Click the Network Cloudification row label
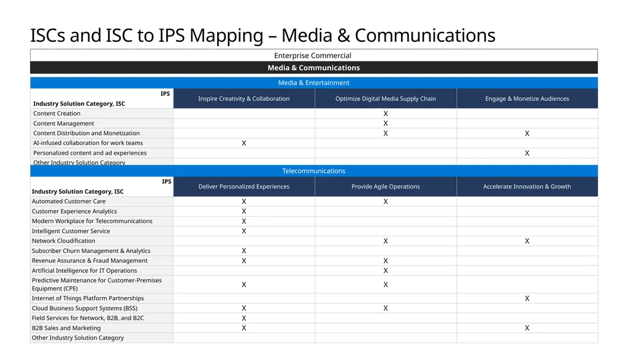Viewport: 628px width, 353px height. click(x=64, y=241)
